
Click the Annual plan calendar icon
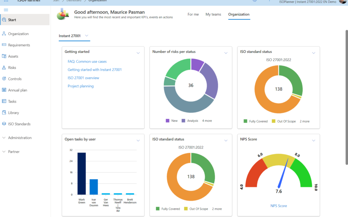(x=4, y=90)
